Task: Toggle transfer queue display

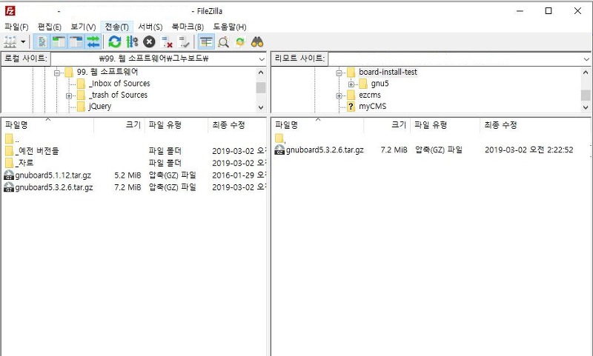Action: (93, 42)
